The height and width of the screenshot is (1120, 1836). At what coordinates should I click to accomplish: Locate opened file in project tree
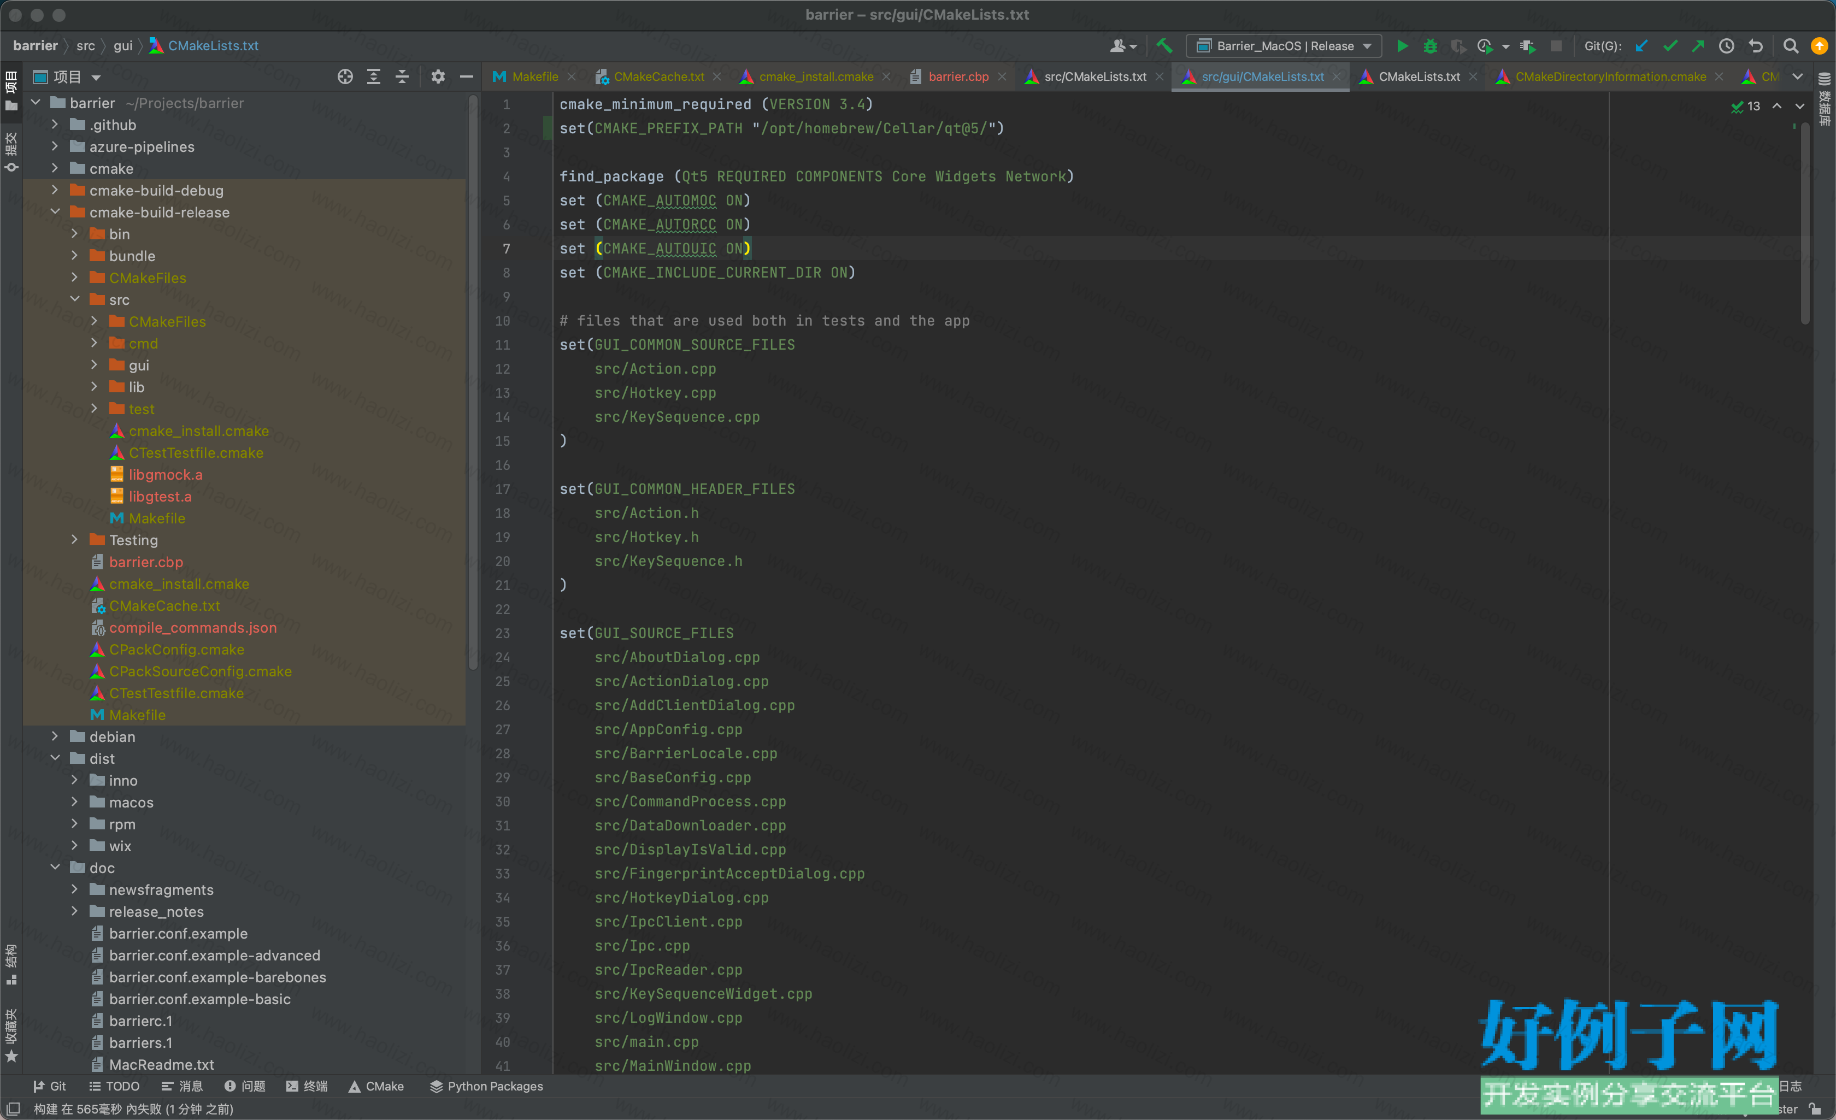[345, 76]
